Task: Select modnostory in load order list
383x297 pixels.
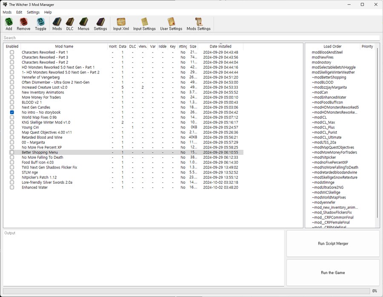Action: coord(321,62)
